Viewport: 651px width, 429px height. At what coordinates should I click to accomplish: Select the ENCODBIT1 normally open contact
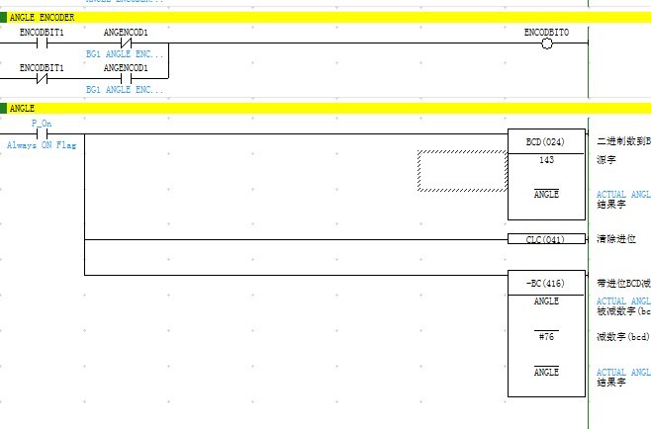coord(43,43)
